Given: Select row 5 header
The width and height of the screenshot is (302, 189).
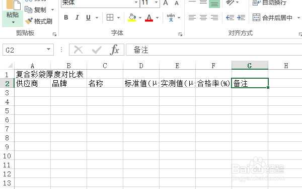Looking at the screenshot, I should pos(7,111).
